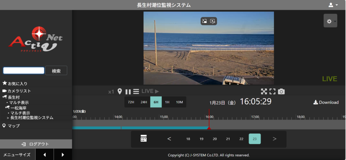346x160 pixels.
Task: Click the red timeline position marker
Action: click(209, 127)
